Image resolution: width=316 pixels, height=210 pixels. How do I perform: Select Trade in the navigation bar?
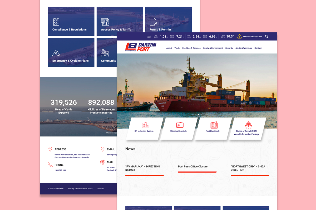[177, 48]
